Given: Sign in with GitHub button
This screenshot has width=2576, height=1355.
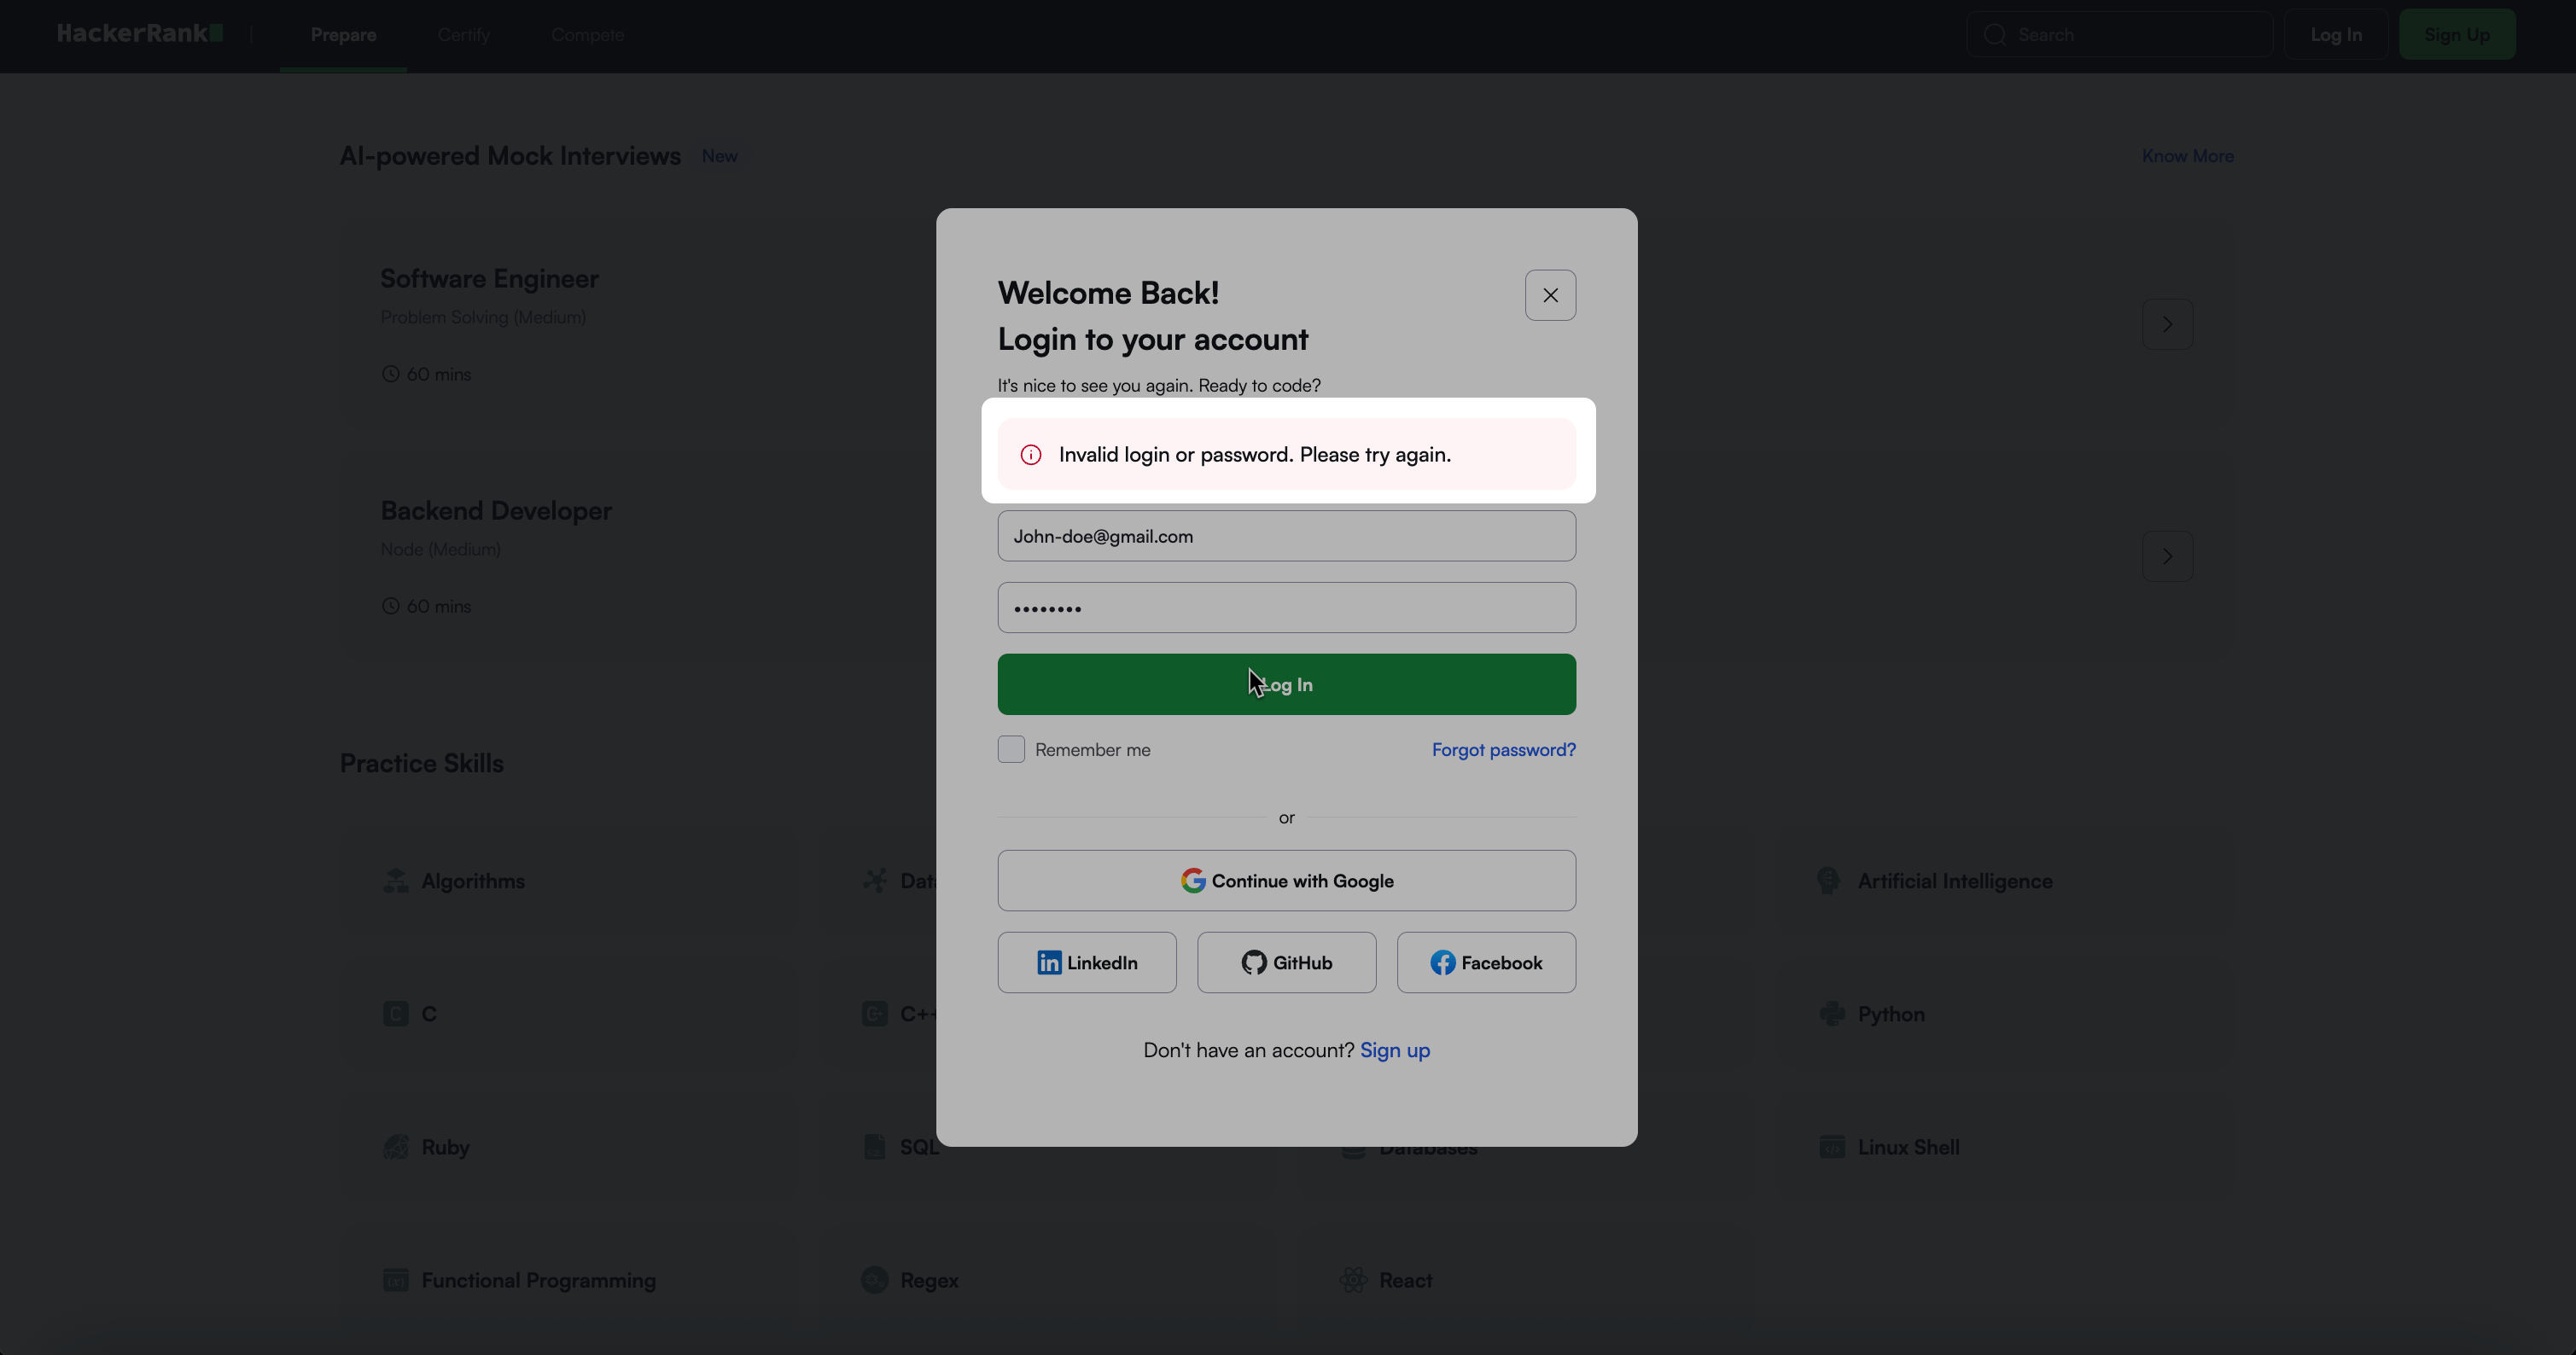Looking at the screenshot, I should click(x=1286, y=962).
